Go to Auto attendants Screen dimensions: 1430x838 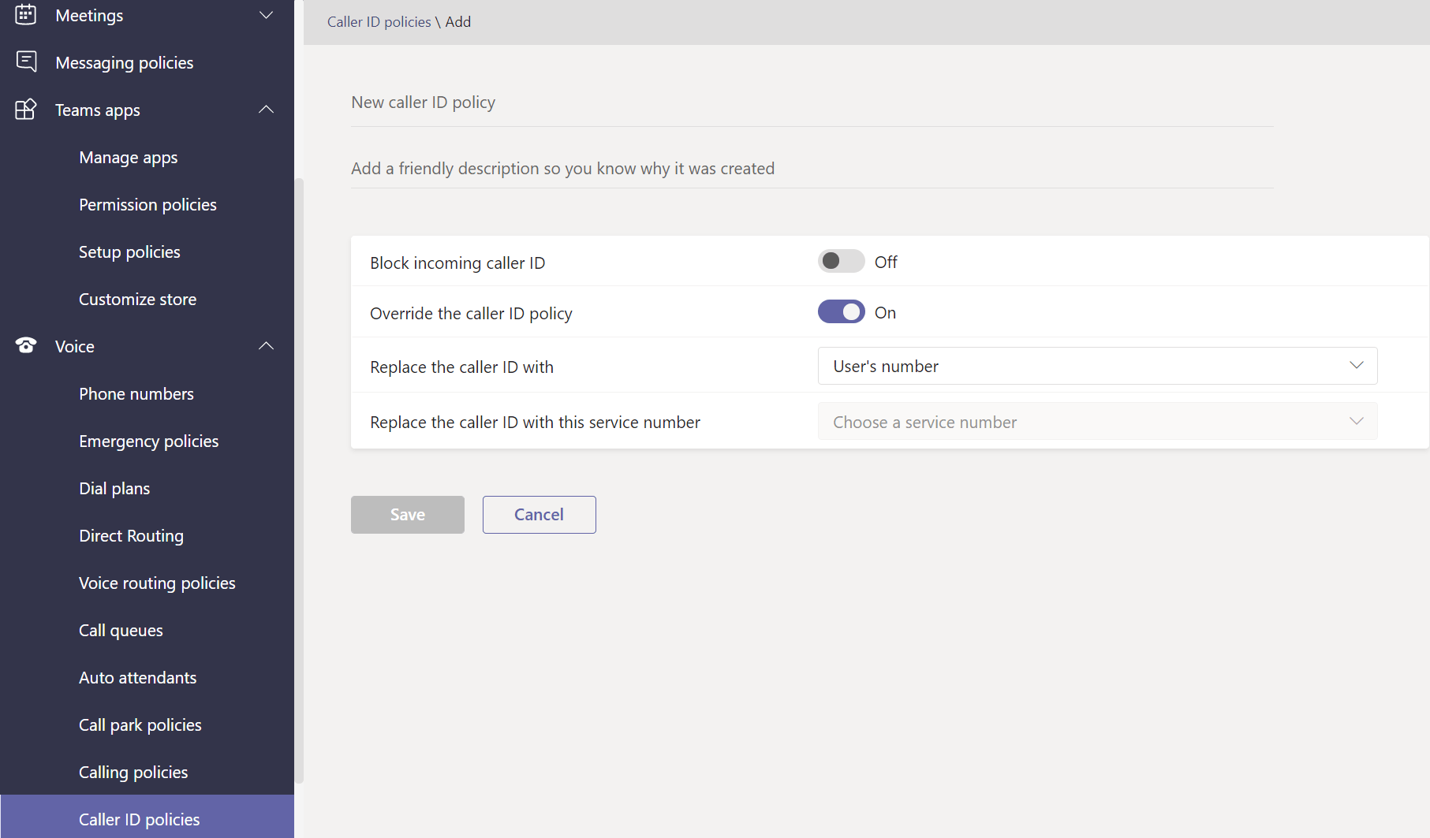point(137,678)
